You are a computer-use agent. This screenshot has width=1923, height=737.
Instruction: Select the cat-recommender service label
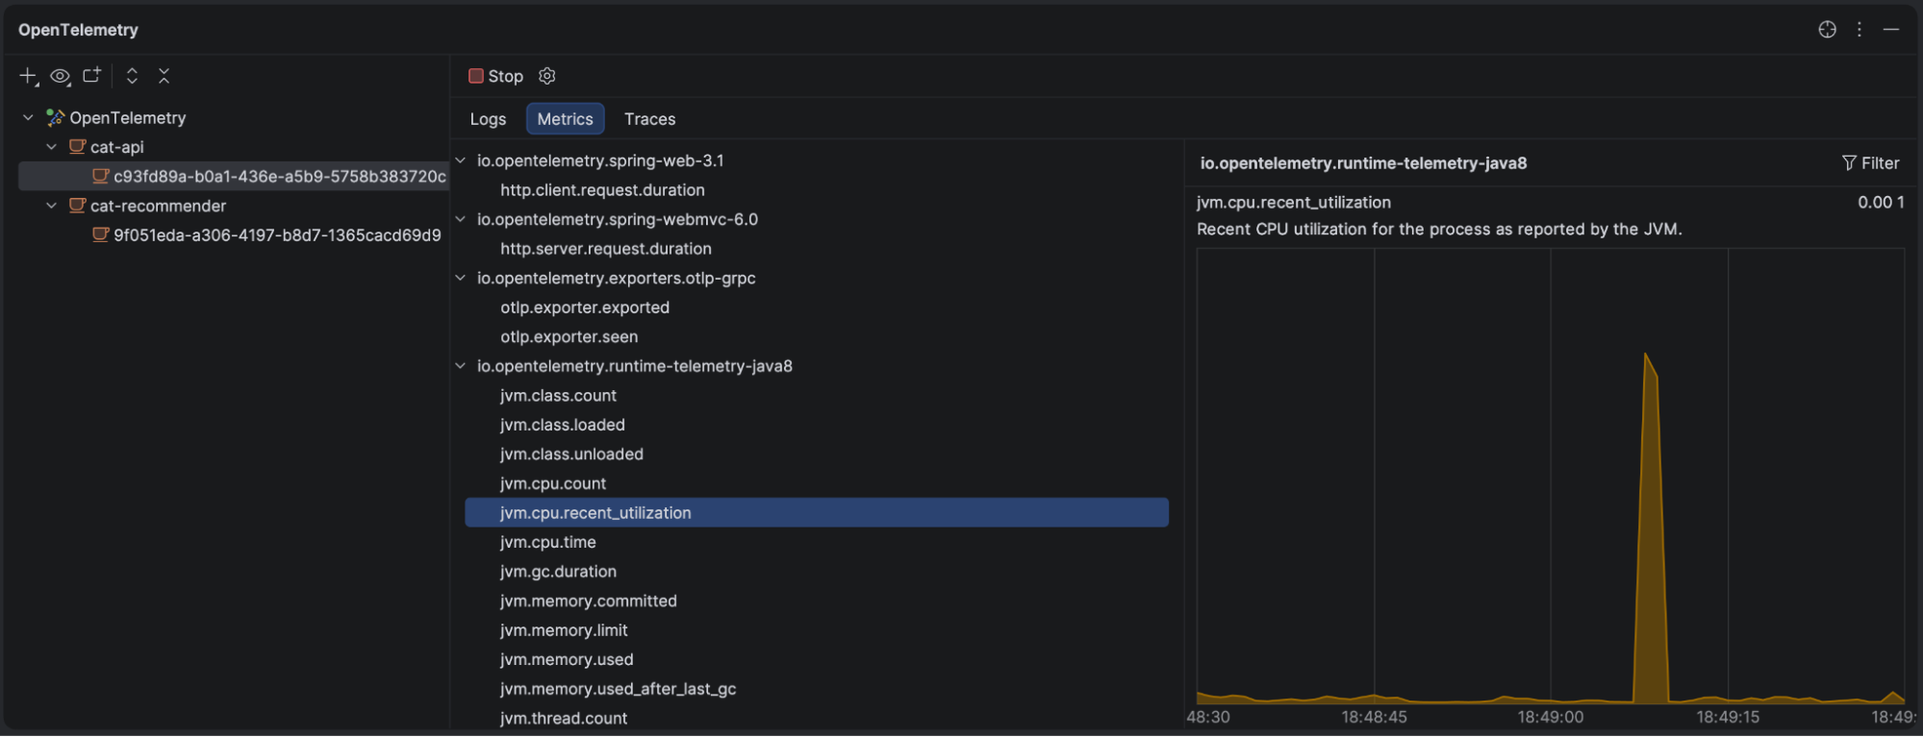tap(159, 206)
